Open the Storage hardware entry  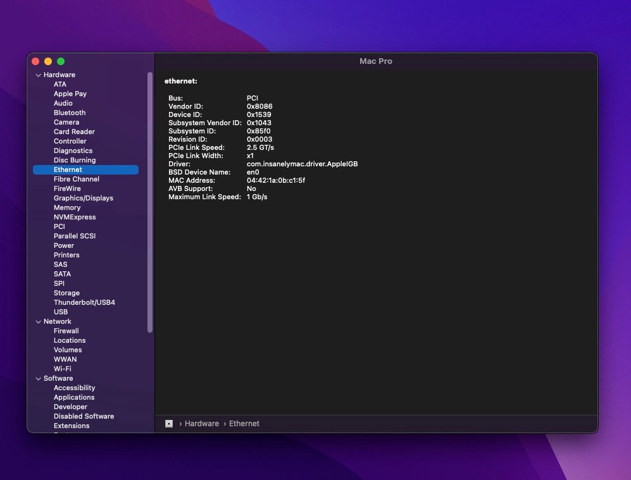pos(66,293)
